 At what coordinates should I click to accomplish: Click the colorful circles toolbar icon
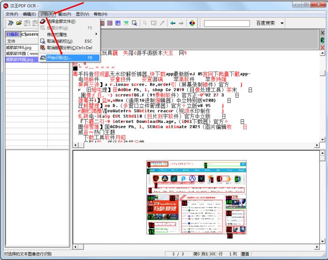pyautogui.click(x=192, y=23)
